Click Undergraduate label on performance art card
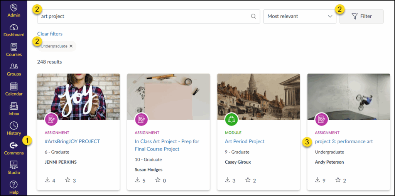 coord(329,152)
